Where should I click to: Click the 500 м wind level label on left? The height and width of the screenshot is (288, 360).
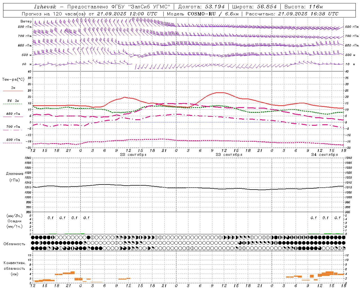[27, 55]
